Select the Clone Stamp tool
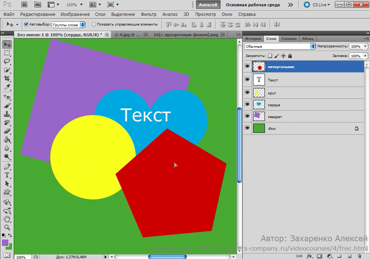 point(7,114)
